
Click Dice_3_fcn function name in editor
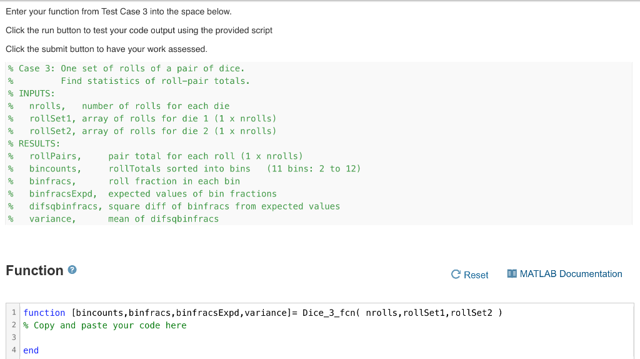pyautogui.click(x=329, y=313)
